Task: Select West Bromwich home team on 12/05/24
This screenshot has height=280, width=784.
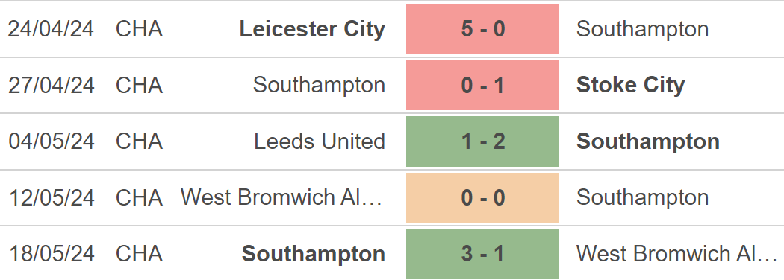Action: 281,197
